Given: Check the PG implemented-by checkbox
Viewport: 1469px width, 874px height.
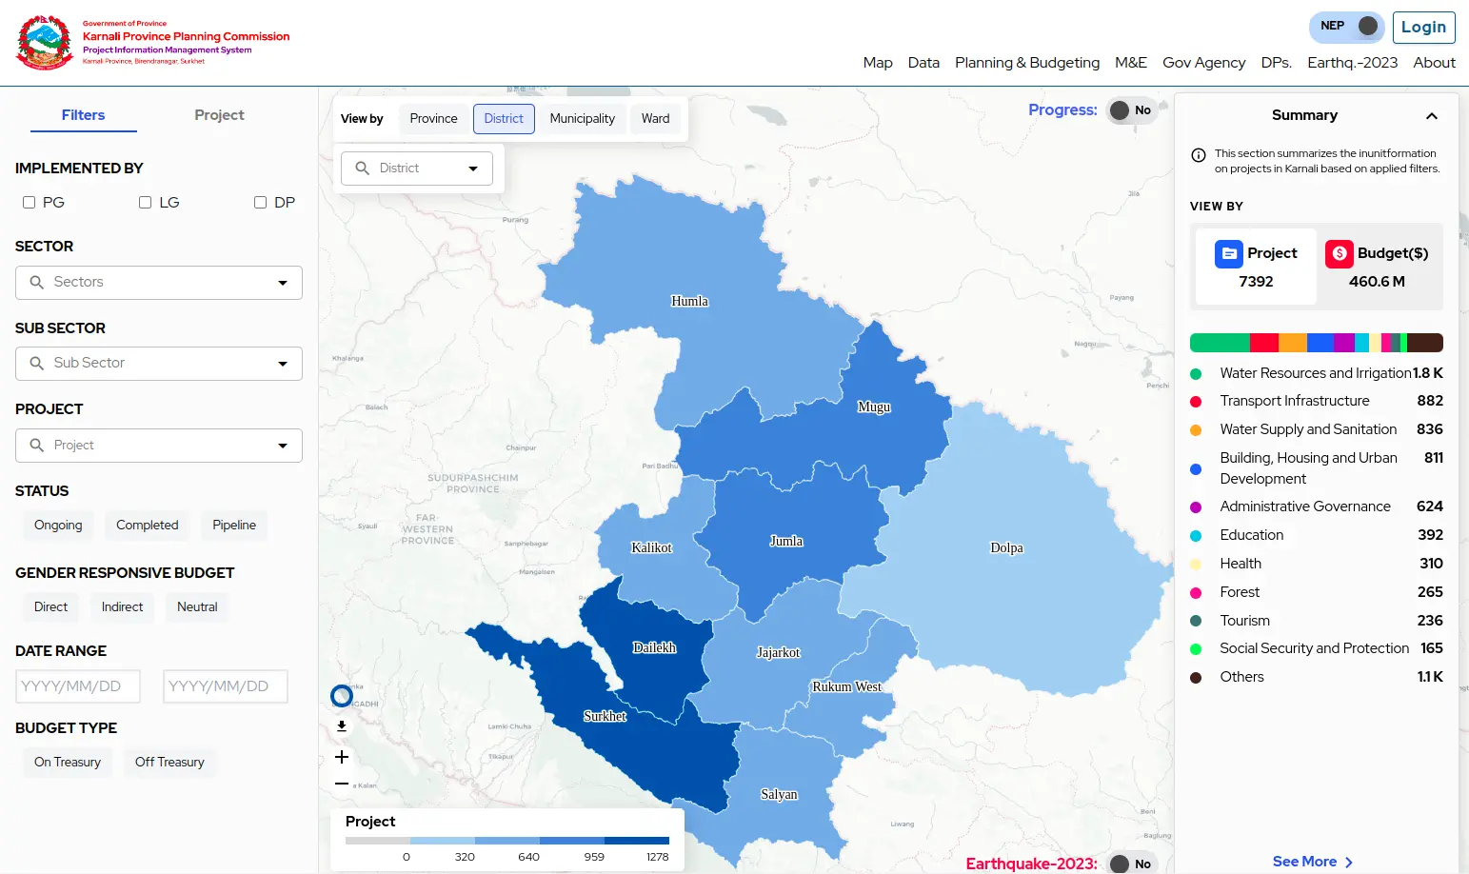Looking at the screenshot, I should point(30,203).
